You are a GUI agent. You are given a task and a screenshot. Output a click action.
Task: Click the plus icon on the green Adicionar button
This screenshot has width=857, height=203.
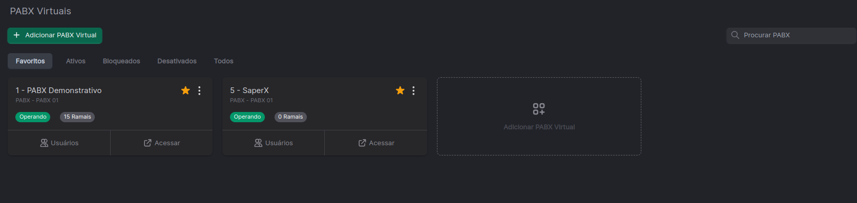pyautogui.click(x=17, y=35)
